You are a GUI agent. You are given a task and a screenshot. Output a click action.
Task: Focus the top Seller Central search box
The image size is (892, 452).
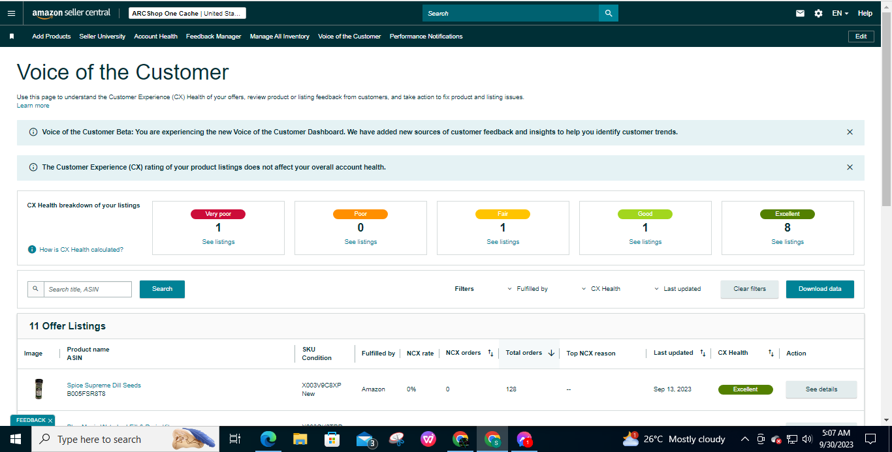(x=511, y=13)
